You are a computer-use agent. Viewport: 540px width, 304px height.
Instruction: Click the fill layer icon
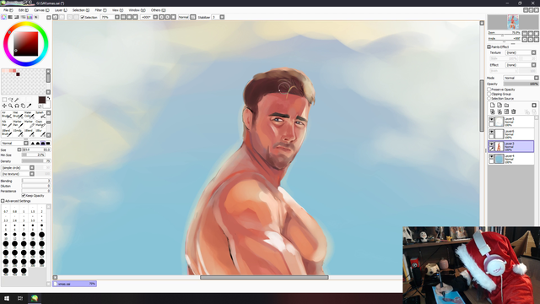pyautogui.click(x=506, y=111)
